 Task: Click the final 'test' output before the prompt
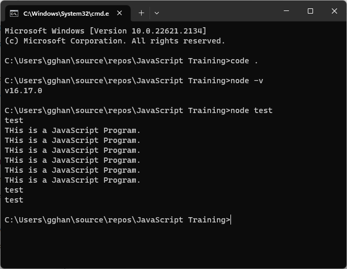tap(14, 200)
